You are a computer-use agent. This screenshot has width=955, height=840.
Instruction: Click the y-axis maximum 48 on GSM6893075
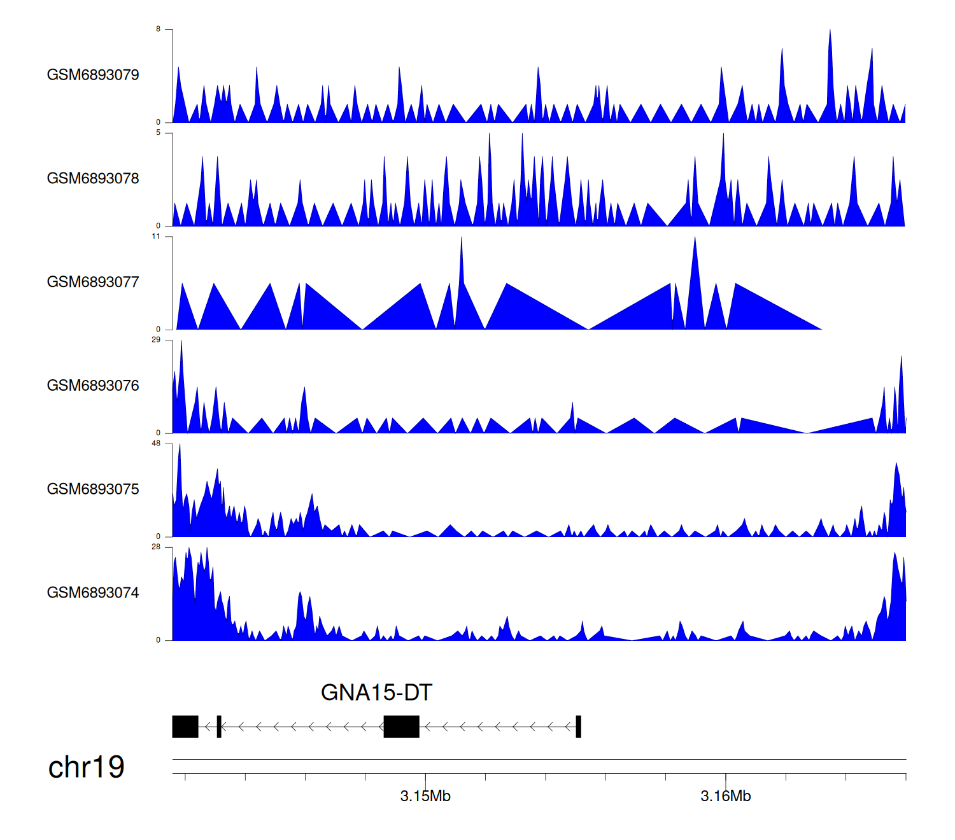pyautogui.click(x=156, y=444)
